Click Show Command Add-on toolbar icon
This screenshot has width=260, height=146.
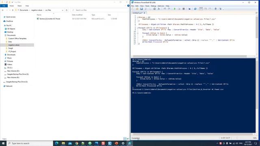pos(220,9)
